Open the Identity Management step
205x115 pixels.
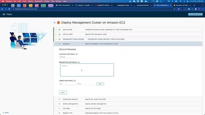[x=128, y=104]
